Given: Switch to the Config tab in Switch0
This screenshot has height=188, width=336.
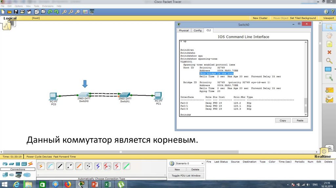Looking at the screenshot, I should (198, 30).
